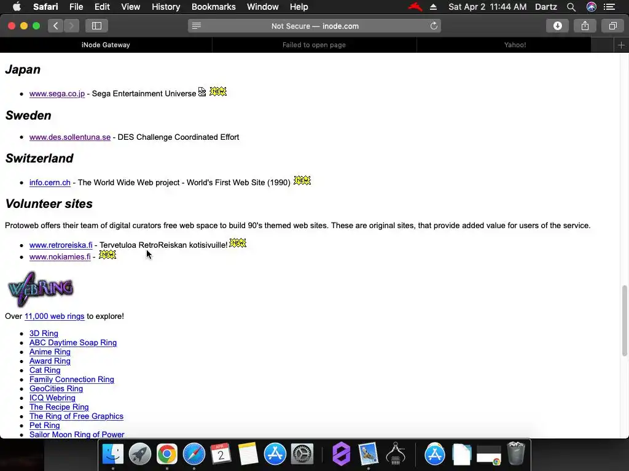Click the red bird menu bar icon
This screenshot has width=629, height=471.
[x=415, y=7]
